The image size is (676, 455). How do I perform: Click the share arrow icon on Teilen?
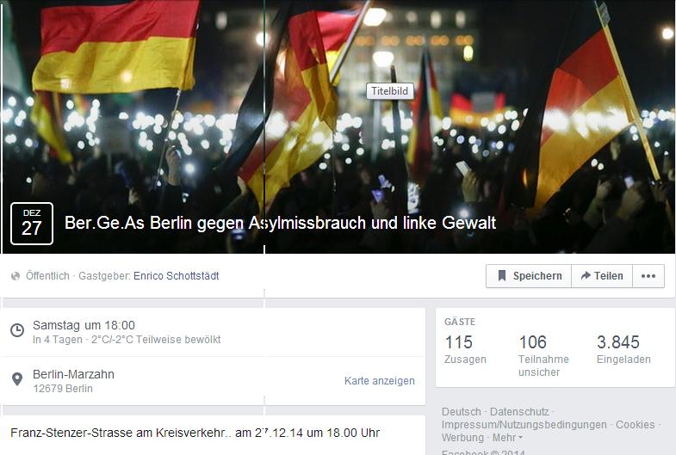pos(586,275)
